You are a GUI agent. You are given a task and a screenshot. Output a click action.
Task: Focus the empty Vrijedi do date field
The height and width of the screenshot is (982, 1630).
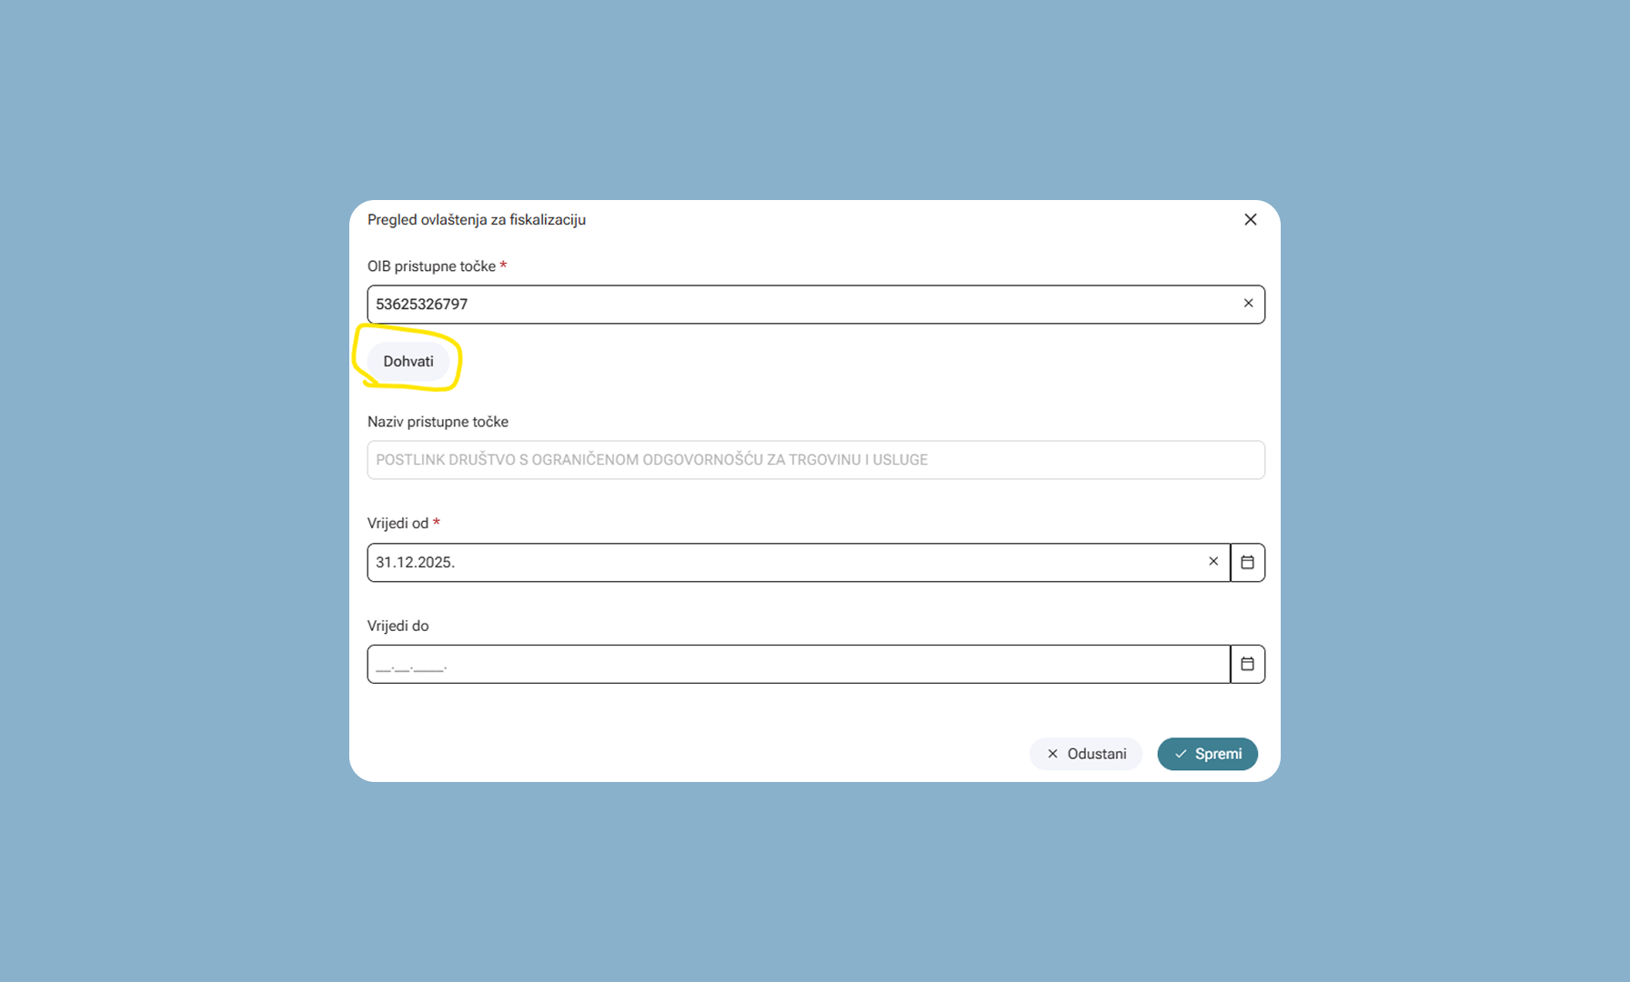(797, 664)
